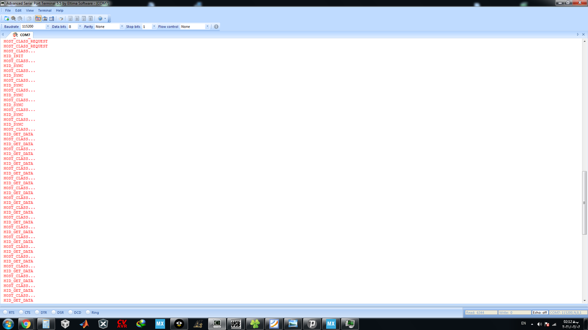
Task: Click the disconnect port toolbar icon
Action: (20, 18)
